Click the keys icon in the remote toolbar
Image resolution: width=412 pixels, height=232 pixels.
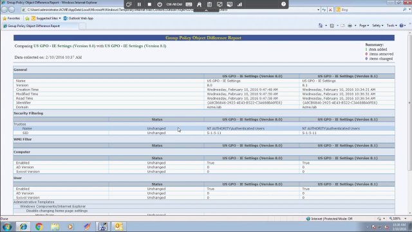(x=199, y=5)
